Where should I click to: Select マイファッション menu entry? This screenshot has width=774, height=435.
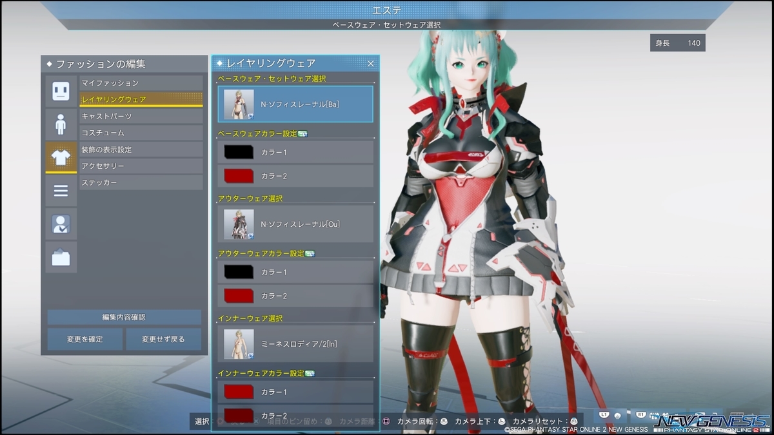(141, 82)
